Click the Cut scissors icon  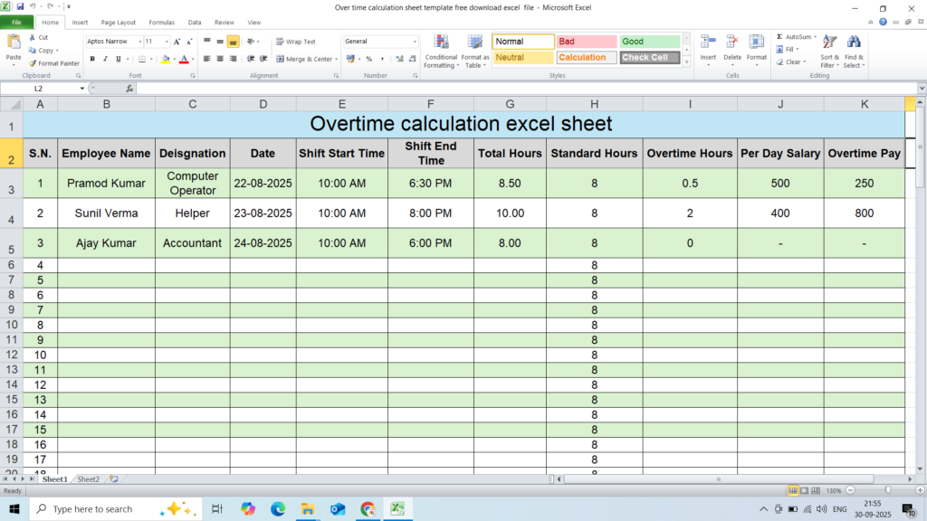point(33,37)
